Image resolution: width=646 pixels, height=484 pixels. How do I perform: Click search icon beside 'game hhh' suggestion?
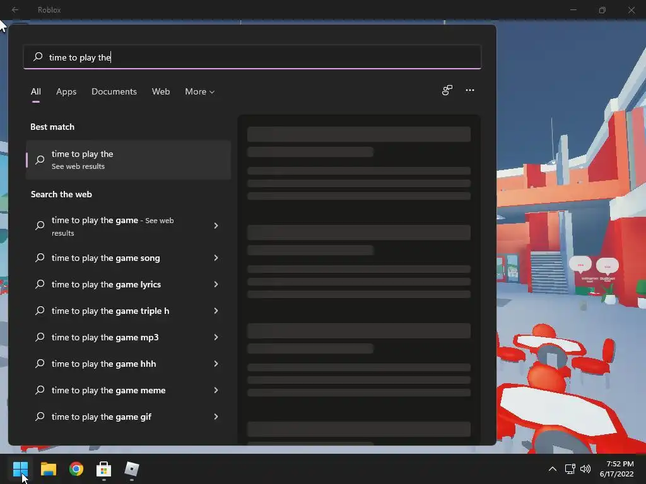(40, 364)
